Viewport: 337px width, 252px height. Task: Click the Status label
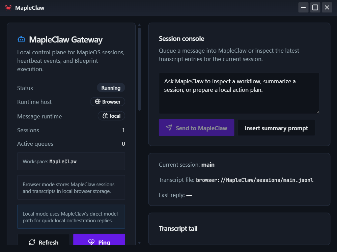25,88
